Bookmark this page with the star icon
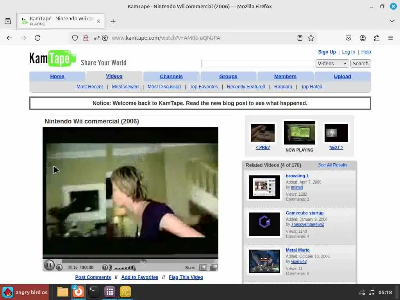 point(311,38)
